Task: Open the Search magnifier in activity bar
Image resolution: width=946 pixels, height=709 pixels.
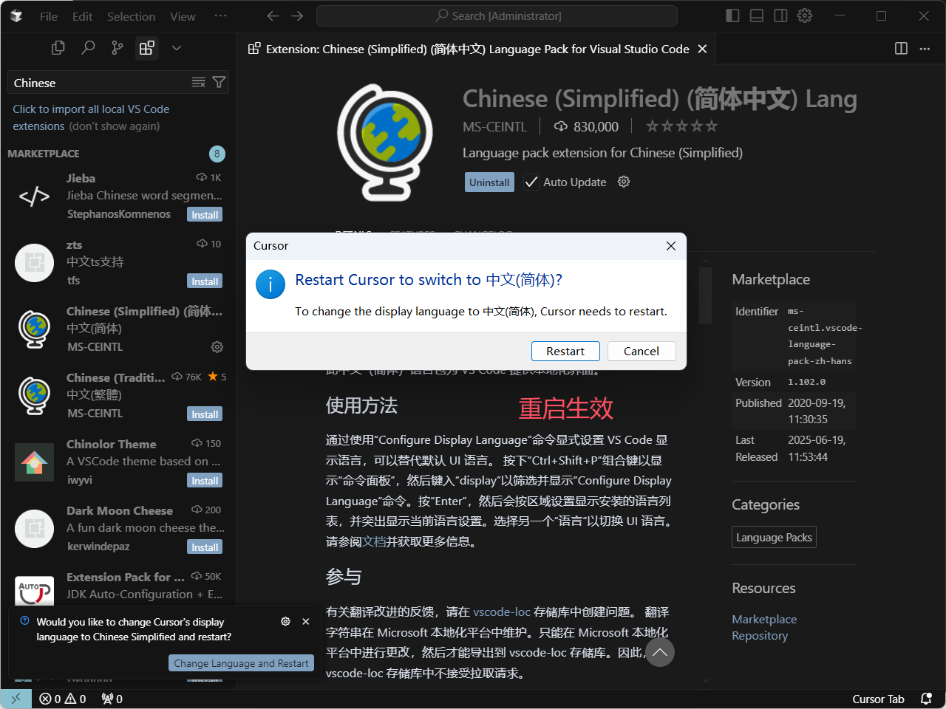Action: tap(88, 48)
